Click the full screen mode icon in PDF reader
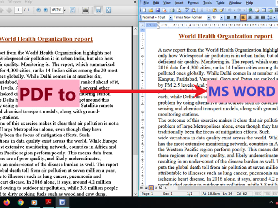 coord(108,10)
